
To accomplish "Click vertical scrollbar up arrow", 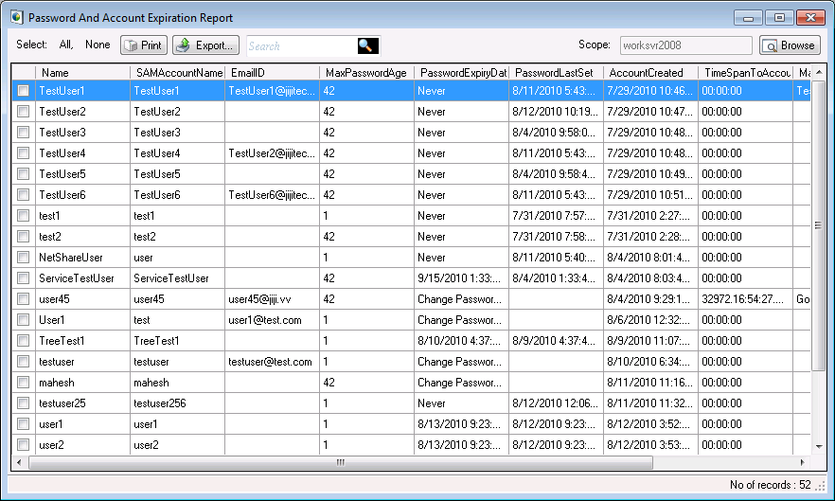I will coord(819,72).
